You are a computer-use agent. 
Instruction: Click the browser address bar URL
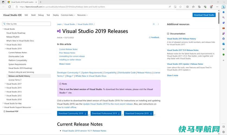[62, 7]
